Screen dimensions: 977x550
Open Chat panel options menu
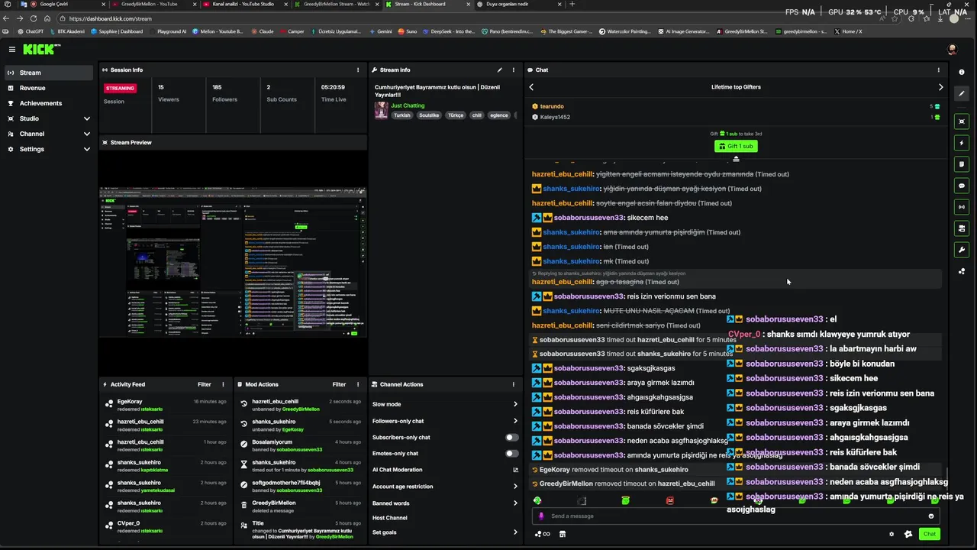[x=939, y=70]
